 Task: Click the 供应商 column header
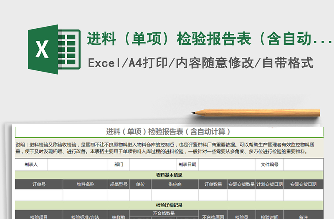175,184
